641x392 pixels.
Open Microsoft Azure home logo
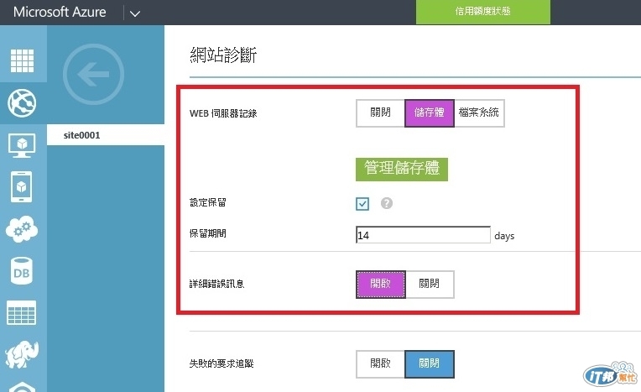click(x=60, y=12)
